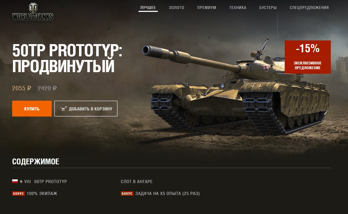Click the Бонус badge beside 100% экипаж
This screenshot has width=348, height=214.
[19, 194]
